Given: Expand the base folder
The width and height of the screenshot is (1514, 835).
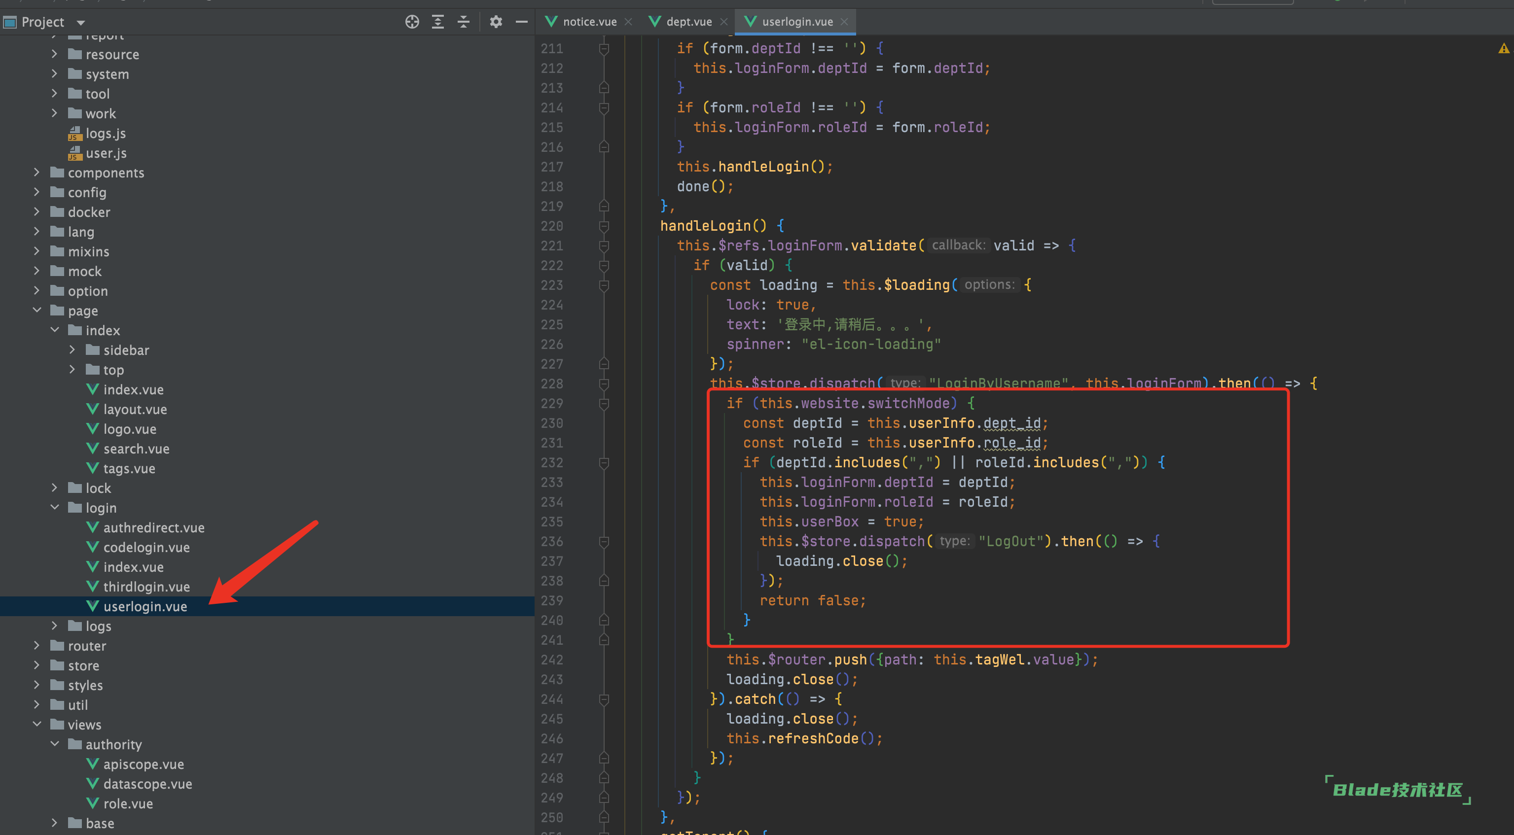Looking at the screenshot, I should point(55,823).
